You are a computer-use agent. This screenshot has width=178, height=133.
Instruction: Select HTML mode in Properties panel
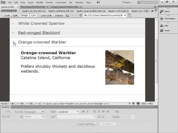(x=6, y=112)
